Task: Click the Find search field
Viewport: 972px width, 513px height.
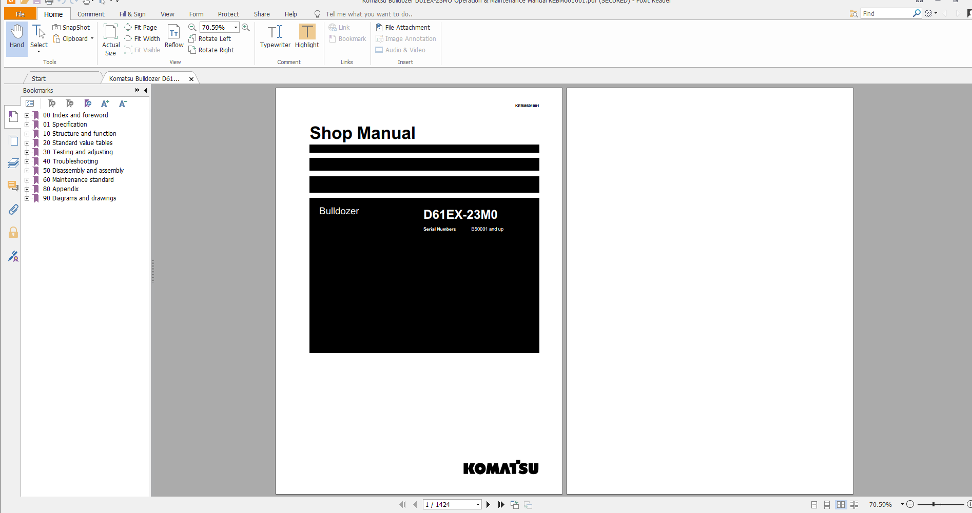Action: [887, 13]
